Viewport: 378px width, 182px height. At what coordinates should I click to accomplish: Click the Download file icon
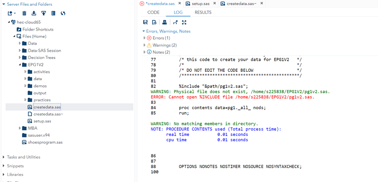point(34,13)
